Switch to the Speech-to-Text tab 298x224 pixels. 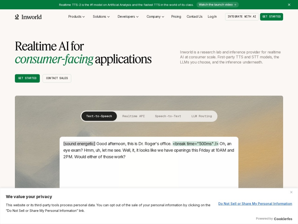(168, 116)
